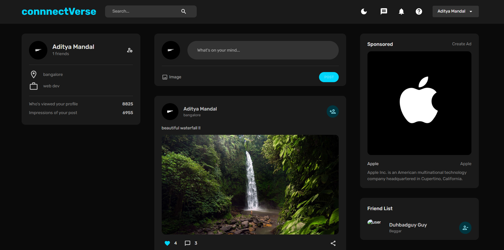Click the search magnifier icon

pos(183,11)
